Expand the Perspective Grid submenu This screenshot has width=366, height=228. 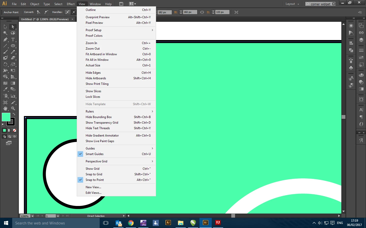[x=116, y=161]
